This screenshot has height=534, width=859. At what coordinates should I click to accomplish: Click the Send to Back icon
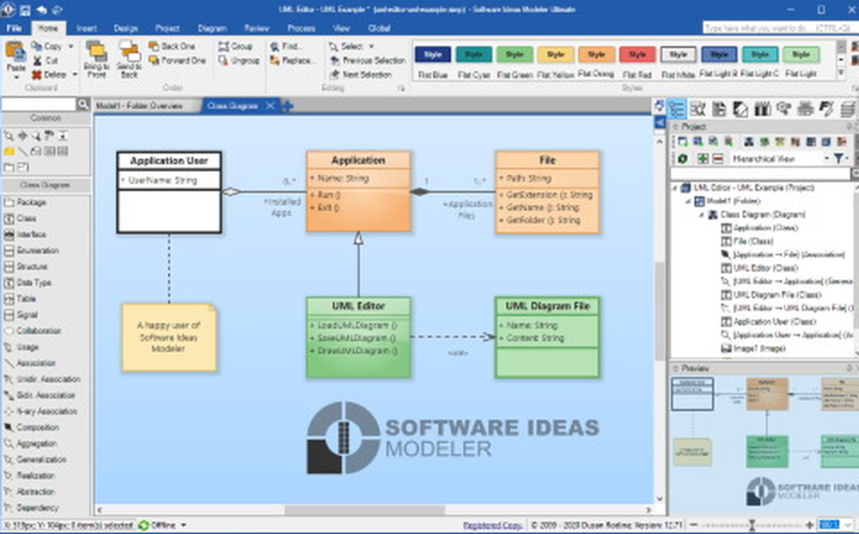[x=130, y=52]
